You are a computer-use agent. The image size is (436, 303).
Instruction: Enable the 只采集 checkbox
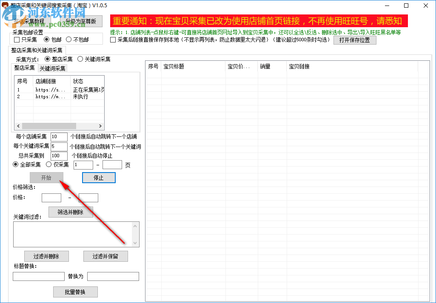click(x=17, y=40)
